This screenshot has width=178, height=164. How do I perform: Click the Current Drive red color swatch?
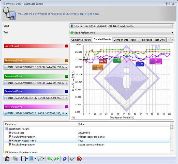coord(67,46)
